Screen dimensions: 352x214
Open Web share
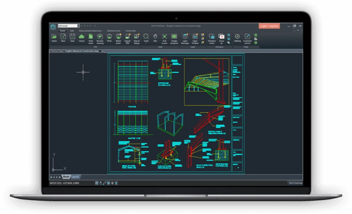91,39
